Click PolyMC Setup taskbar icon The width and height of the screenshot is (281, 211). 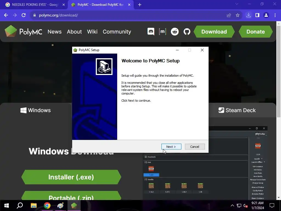click(x=74, y=206)
